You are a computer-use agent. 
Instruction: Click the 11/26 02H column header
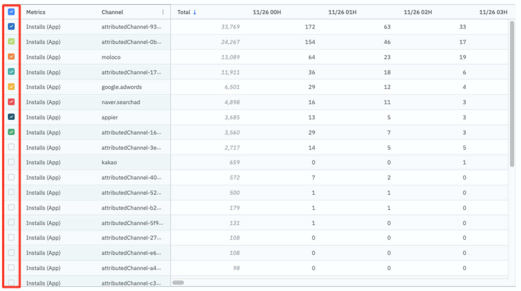(x=418, y=12)
